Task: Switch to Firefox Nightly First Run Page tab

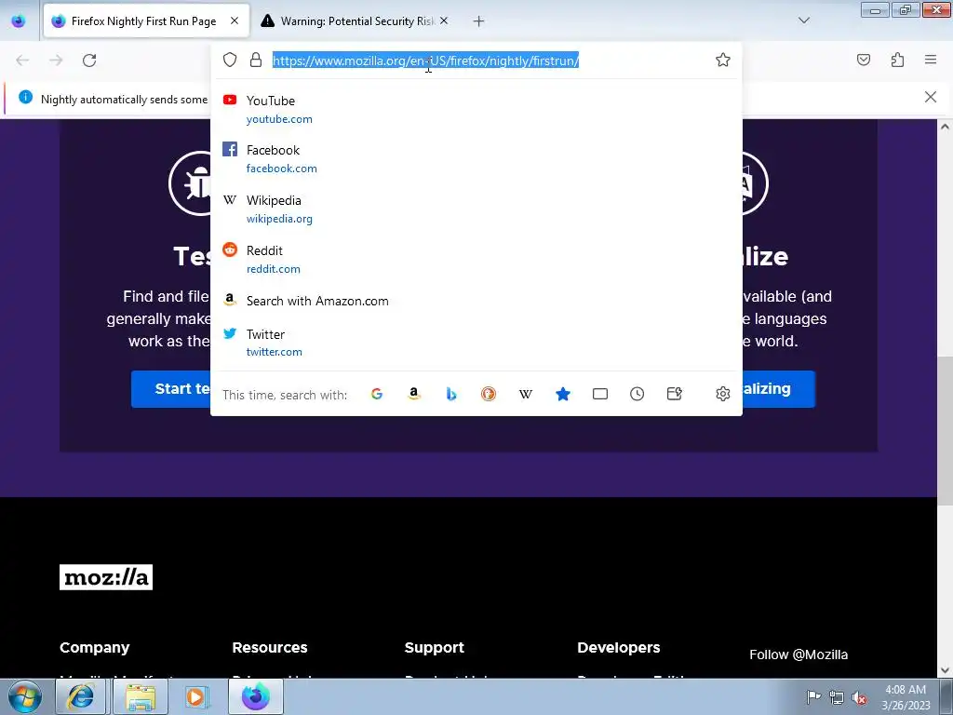Action: [x=146, y=21]
